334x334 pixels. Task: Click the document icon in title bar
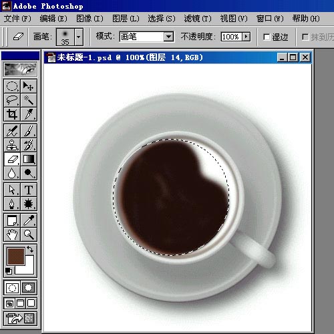coord(51,57)
